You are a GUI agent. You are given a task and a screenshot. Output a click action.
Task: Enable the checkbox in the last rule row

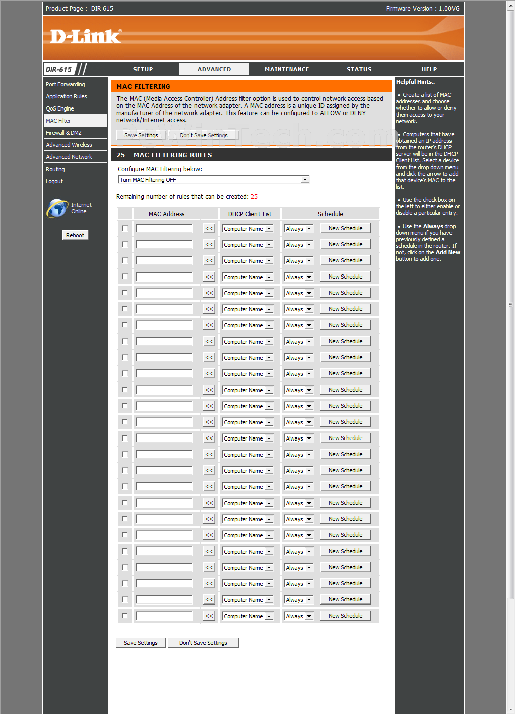click(125, 616)
